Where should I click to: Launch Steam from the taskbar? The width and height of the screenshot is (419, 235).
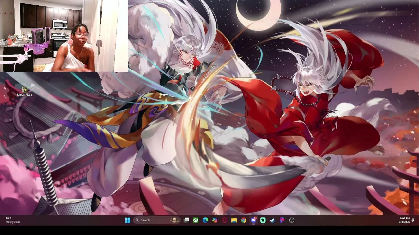click(x=272, y=220)
